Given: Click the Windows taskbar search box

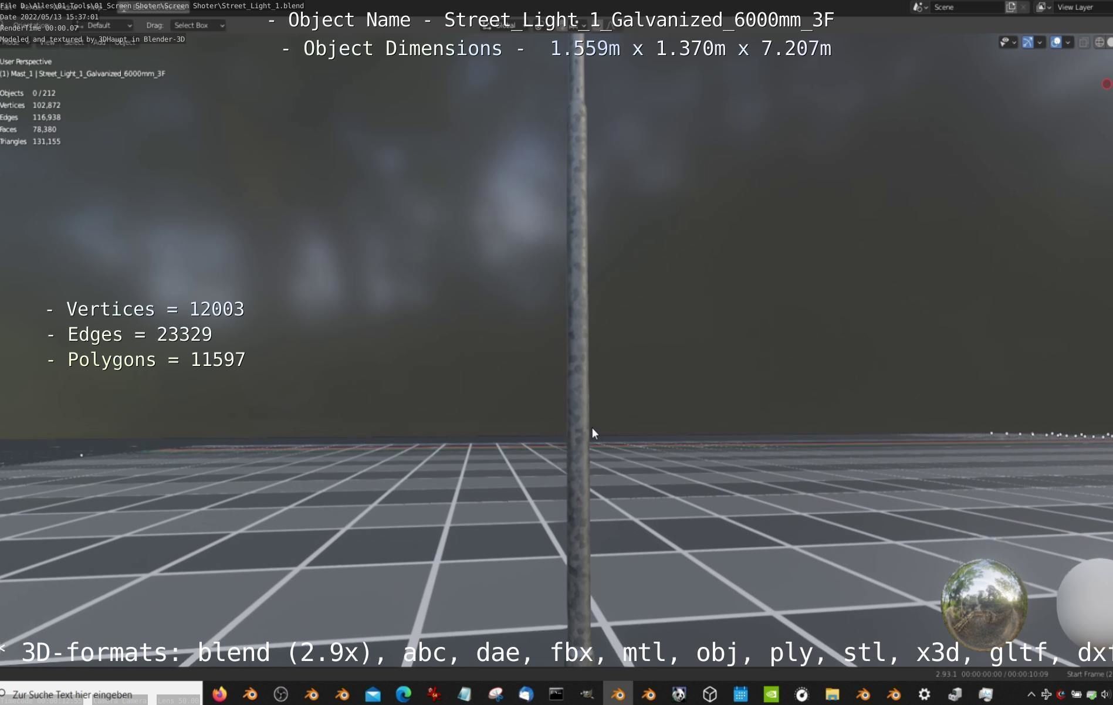Looking at the screenshot, I should click(101, 694).
